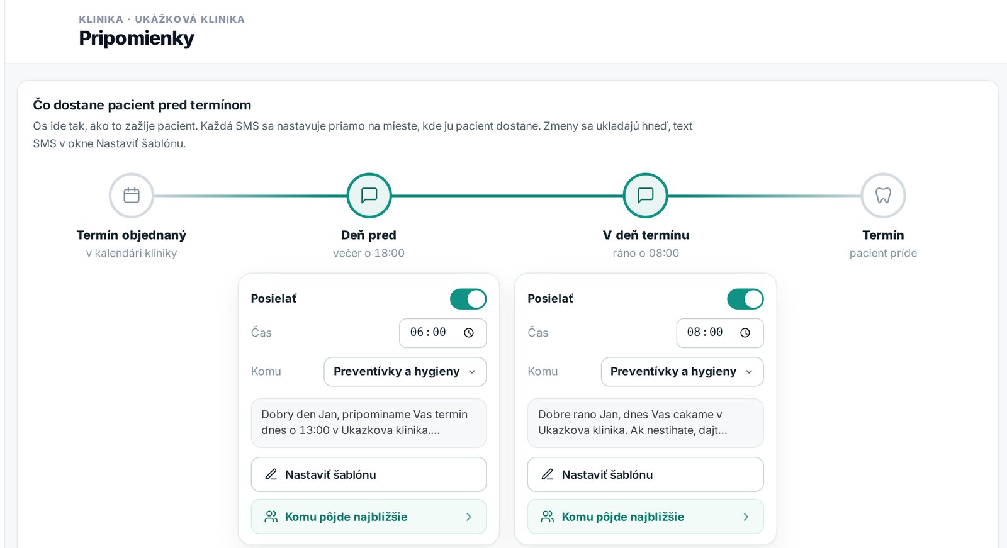Toggle Posielať switch for V deň termínu
1007x548 pixels.
[x=745, y=299]
